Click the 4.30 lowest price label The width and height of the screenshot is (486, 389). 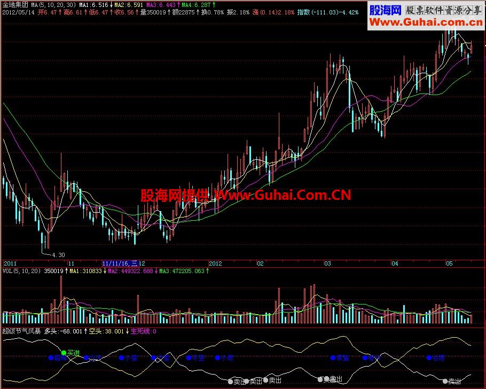(58, 255)
